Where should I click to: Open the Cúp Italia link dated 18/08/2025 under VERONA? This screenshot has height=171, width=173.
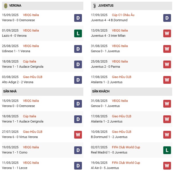point(30,61)
